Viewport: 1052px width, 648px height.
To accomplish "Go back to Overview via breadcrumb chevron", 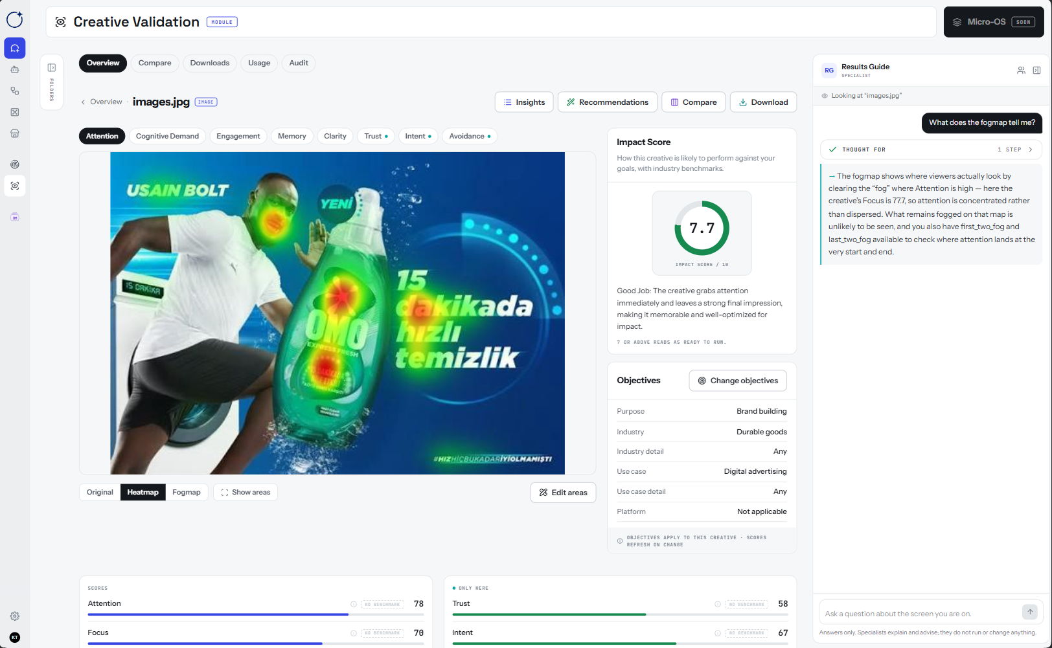I will click(83, 102).
